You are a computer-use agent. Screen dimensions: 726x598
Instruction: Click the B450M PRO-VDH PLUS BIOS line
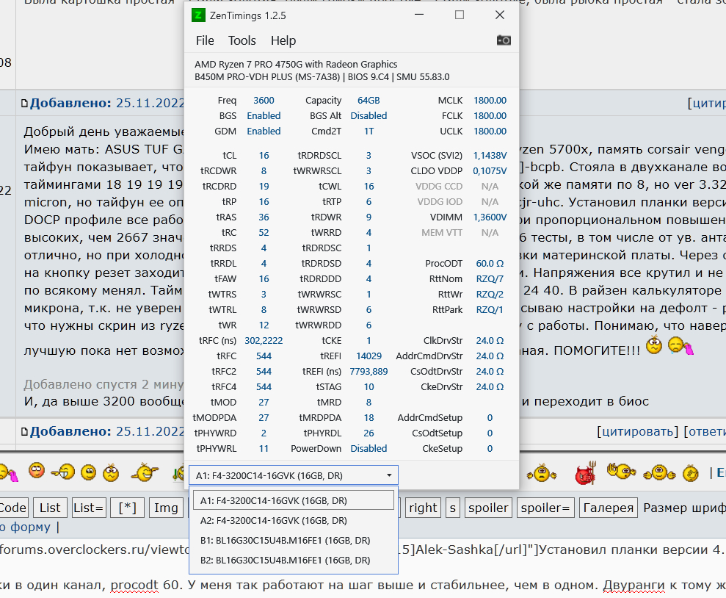tap(322, 77)
